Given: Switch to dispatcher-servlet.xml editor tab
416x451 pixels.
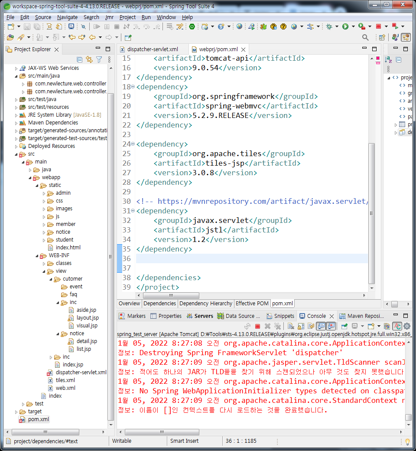Looking at the screenshot, I should click(x=153, y=49).
